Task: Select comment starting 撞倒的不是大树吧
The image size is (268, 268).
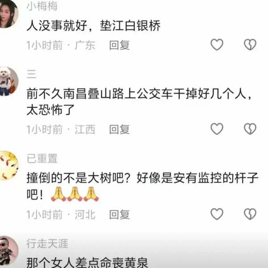Action: click(x=142, y=186)
